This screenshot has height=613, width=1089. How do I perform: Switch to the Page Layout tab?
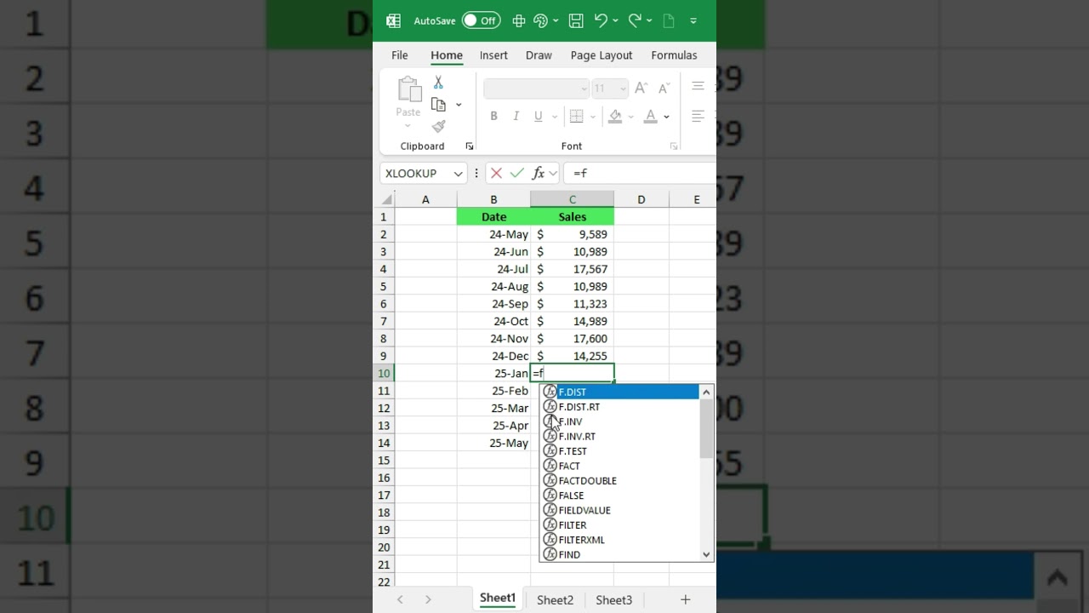[602, 55]
